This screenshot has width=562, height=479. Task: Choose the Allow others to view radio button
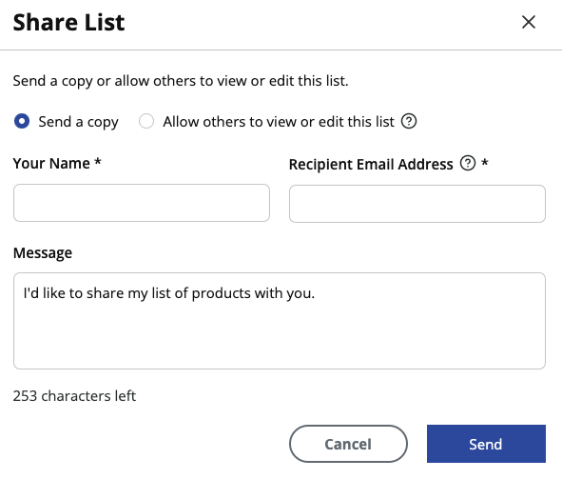point(146,121)
